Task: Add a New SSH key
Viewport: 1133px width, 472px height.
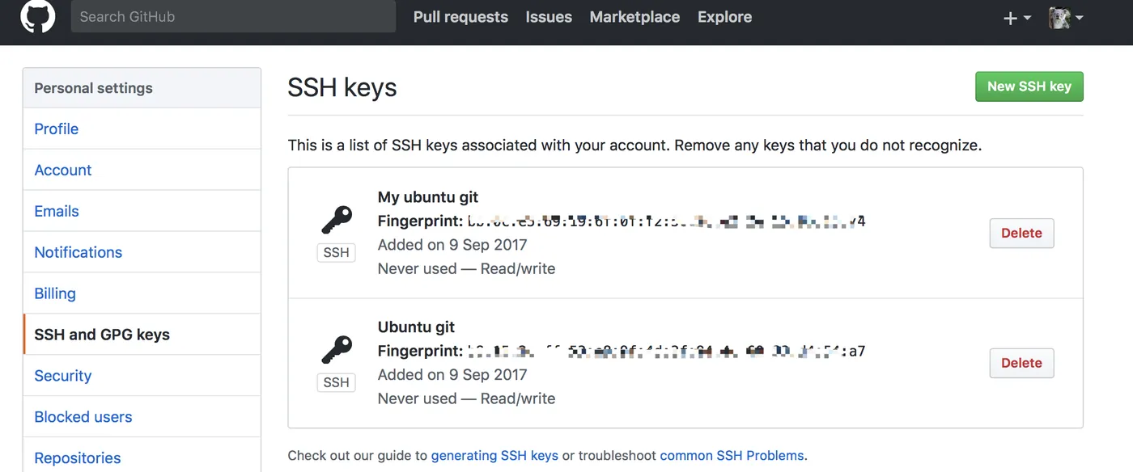Action: tap(1029, 86)
